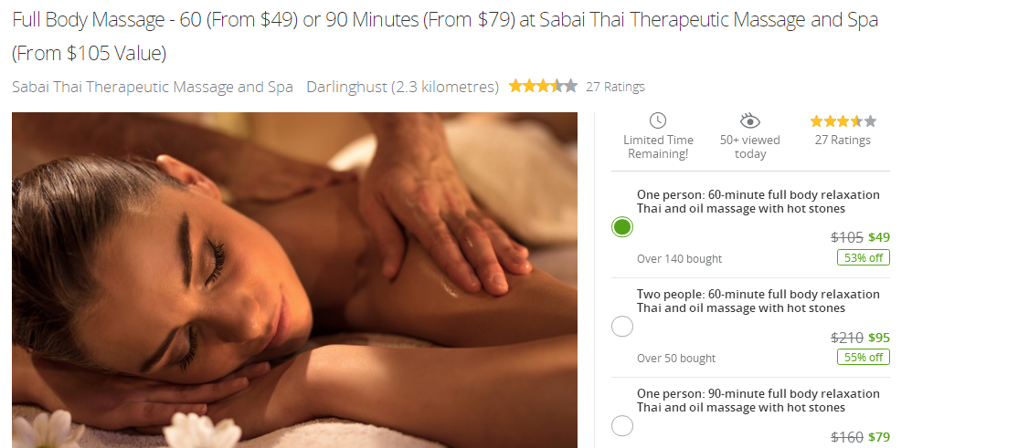Click the Over 140 bought text
Viewport: 1018px width, 448px height.
click(x=679, y=259)
